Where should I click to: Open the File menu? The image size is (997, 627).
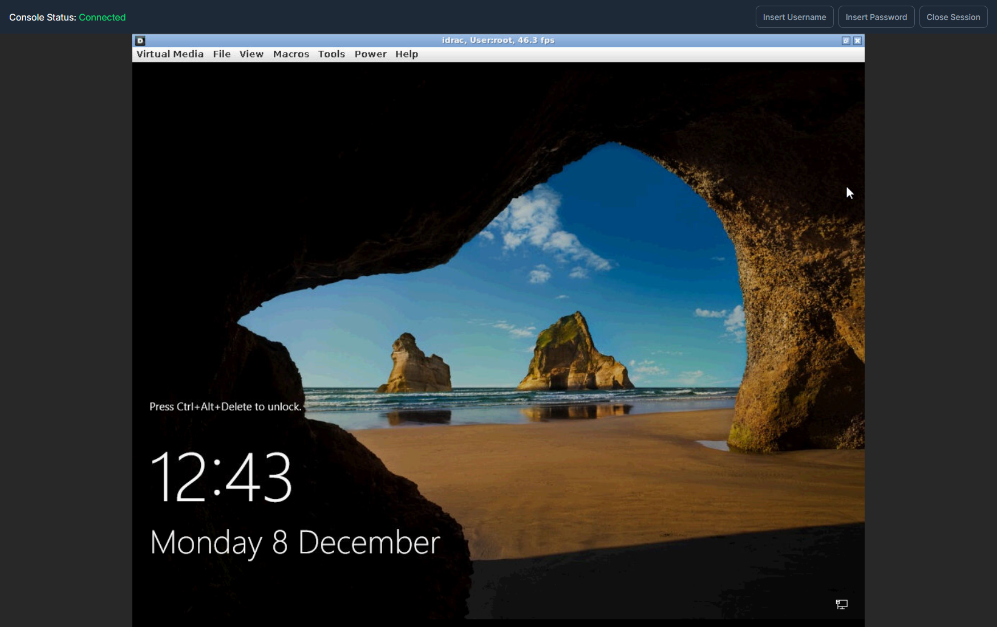pos(221,54)
